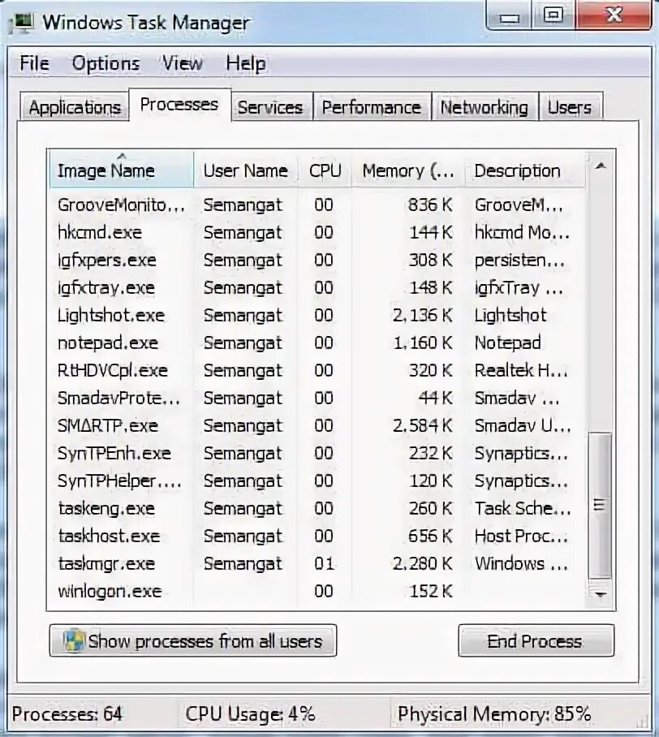The height and width of the screenshot is (737, 659).
Task: Click the 2,280 K memory value
Action: coord(423,563)
